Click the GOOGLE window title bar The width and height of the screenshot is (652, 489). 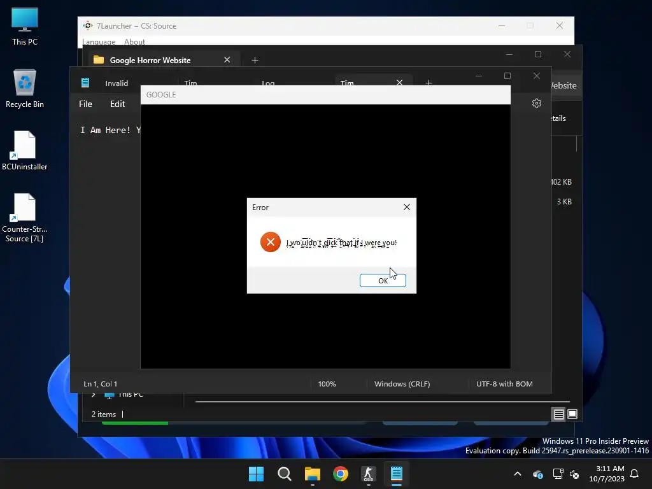point(325,95)
